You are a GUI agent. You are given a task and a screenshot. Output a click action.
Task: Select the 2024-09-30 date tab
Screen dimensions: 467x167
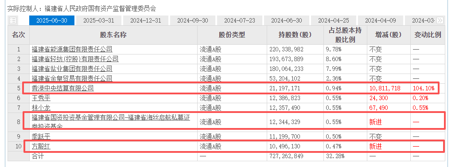pyautogui.click(x=193, y=20)
